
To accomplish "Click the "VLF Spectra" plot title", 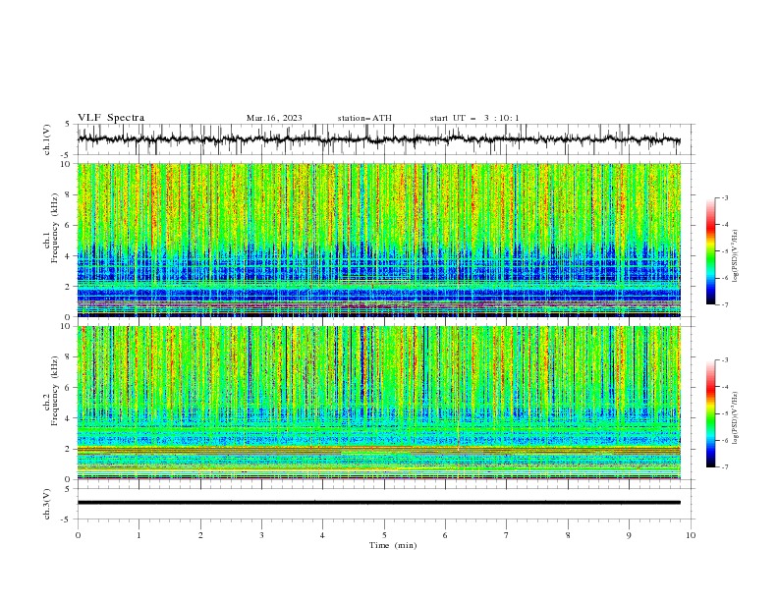I will (111, 118).
